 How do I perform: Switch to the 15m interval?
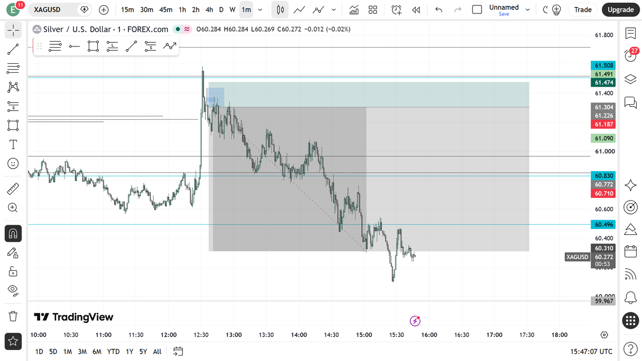pyautogui.click(x=127, y=10)
